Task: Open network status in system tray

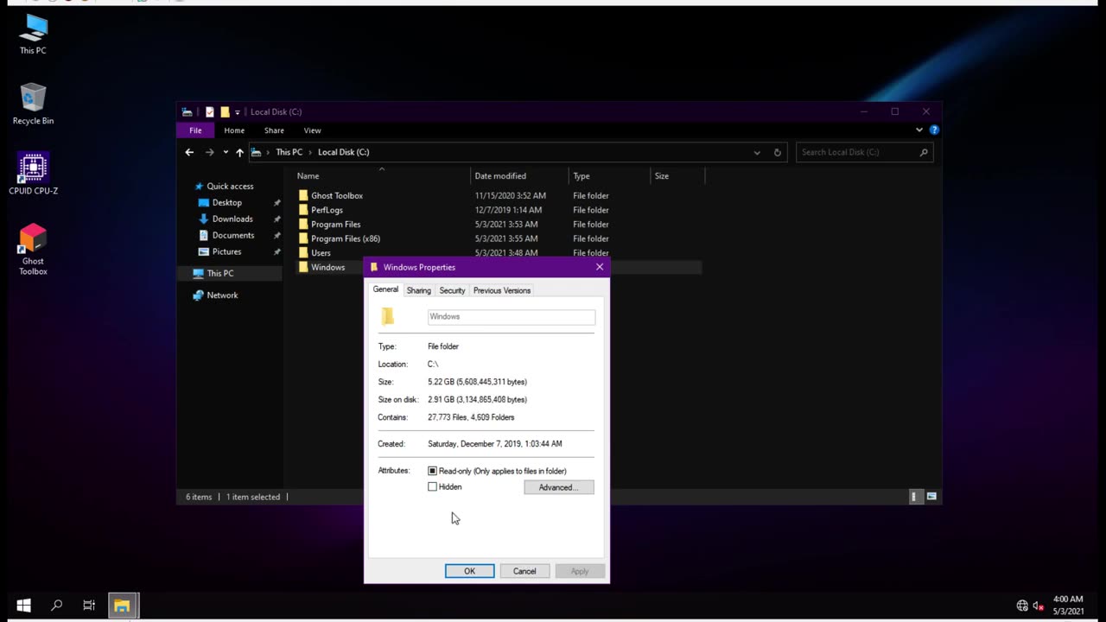Action: pyautogui.click(x=1022, y=606)
